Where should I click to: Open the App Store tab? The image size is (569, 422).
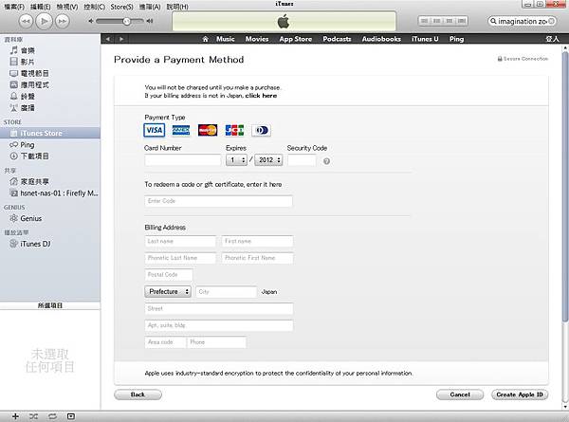coord(295,39)
